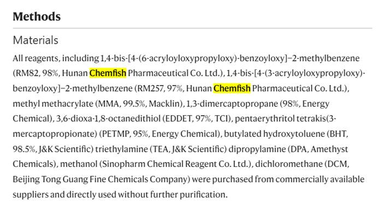Click the Materials subheading
378x209 pixels.
coord(36,40)
